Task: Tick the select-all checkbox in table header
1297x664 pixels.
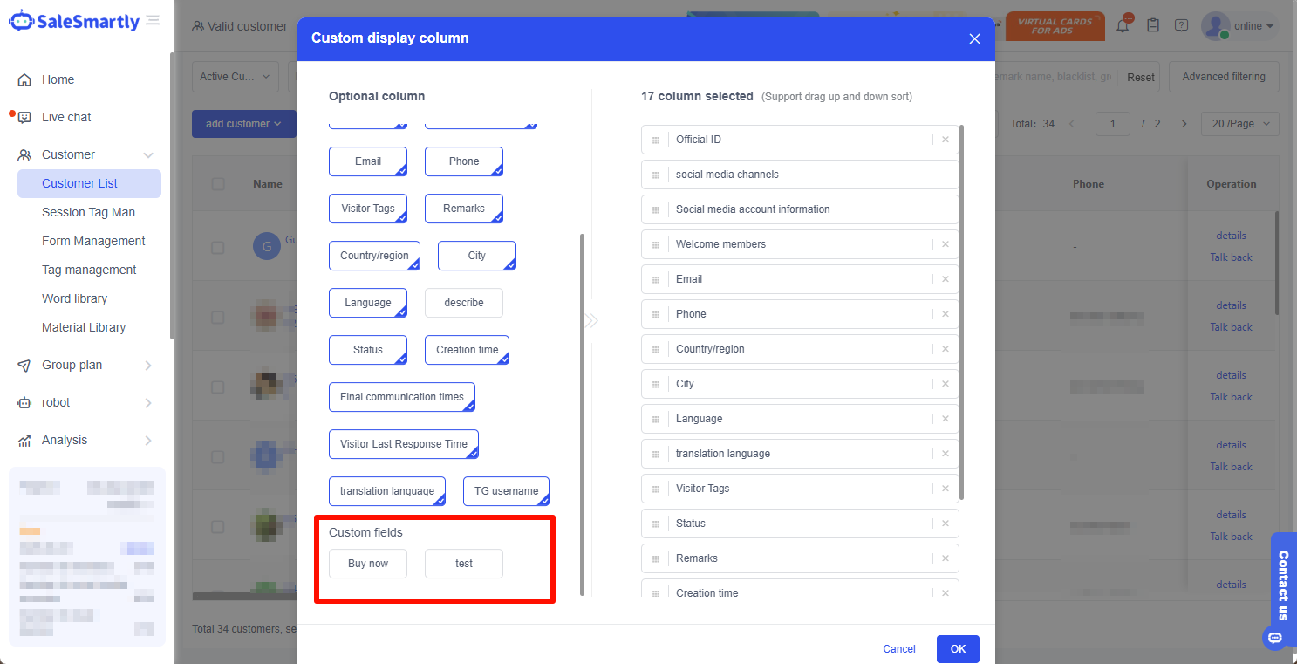Action: [218, 184]
